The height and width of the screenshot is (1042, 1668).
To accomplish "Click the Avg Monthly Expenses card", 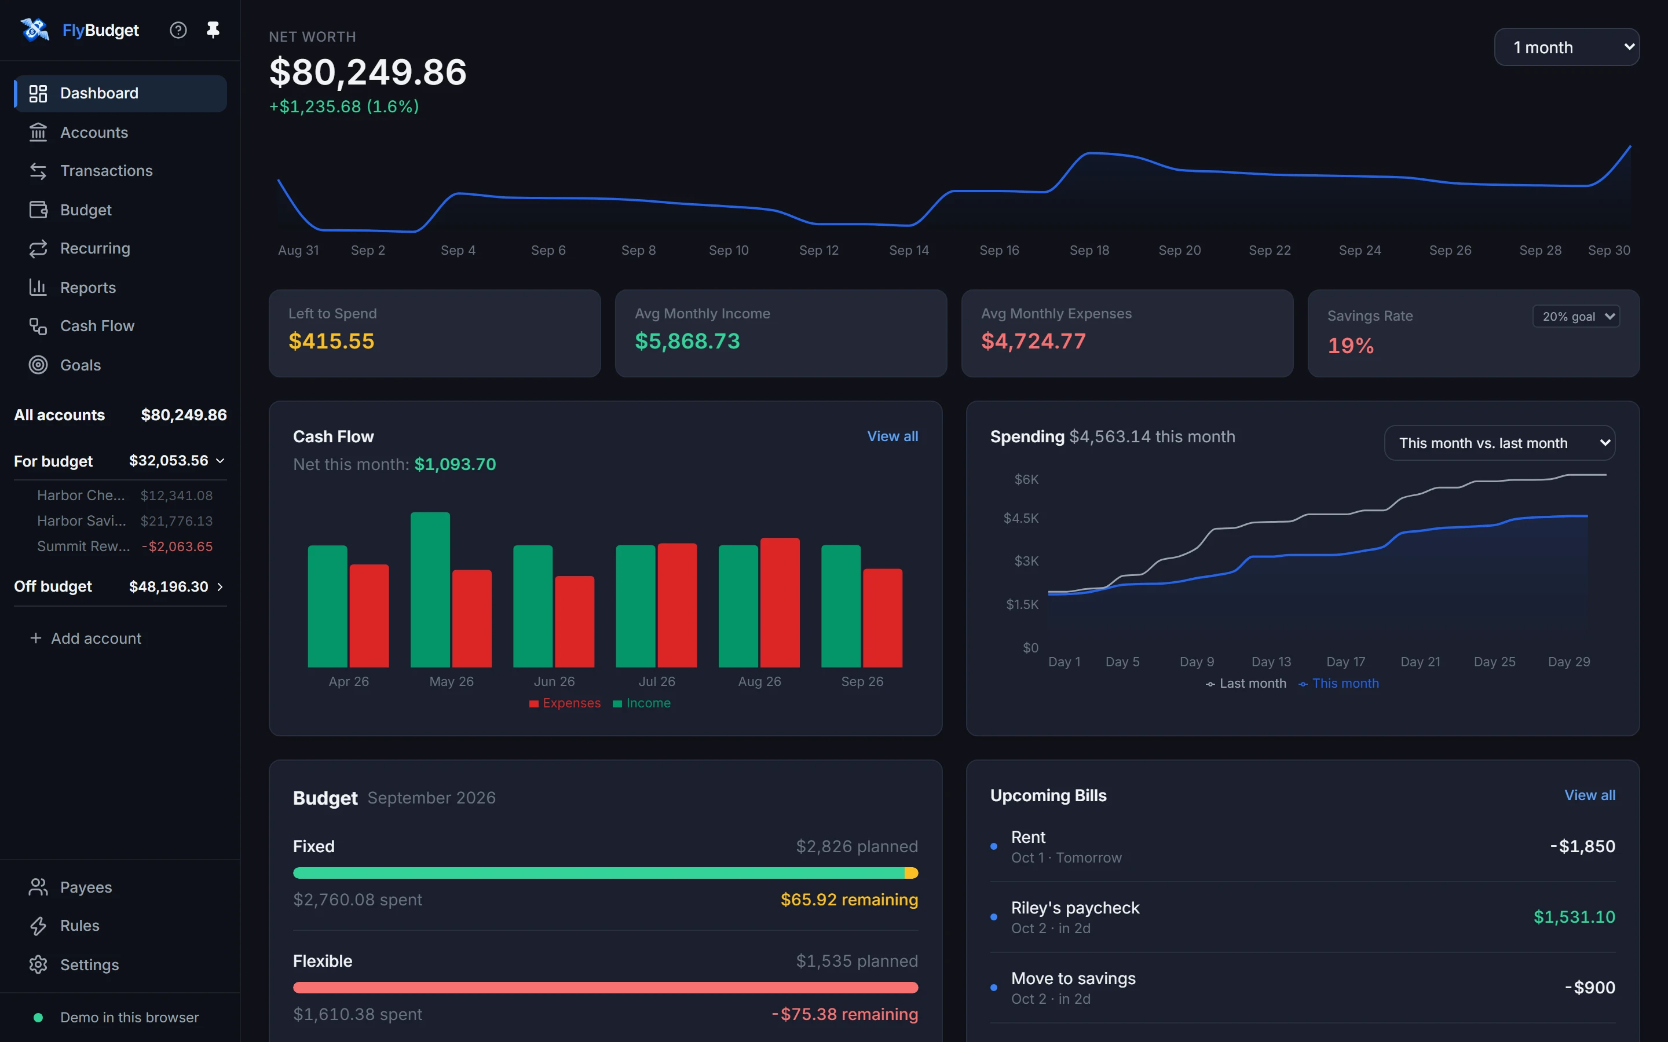I will (1127, 333).
